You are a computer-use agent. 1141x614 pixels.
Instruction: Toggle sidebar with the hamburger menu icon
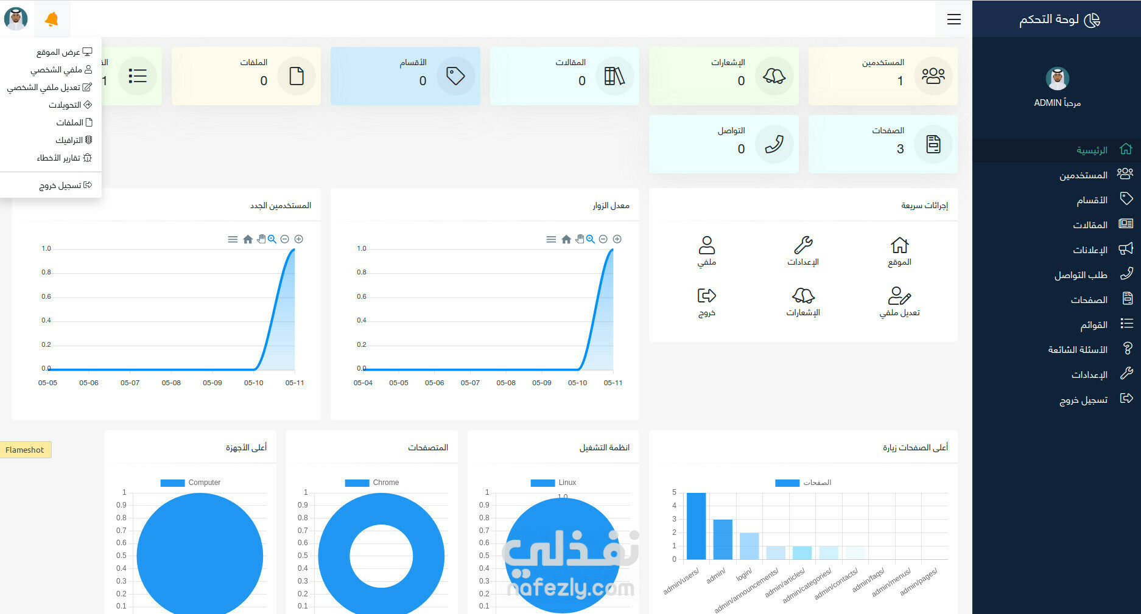pyautogui.click(x=954, y=19)
